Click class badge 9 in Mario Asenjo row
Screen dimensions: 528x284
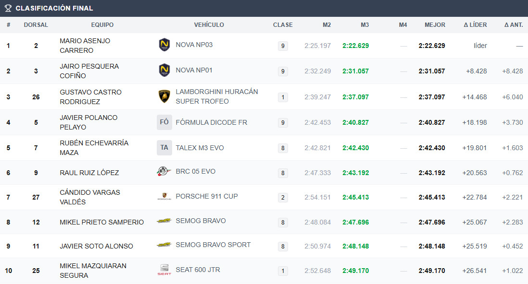283,46
